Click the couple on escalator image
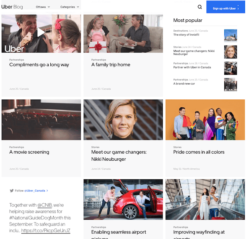The height and width of the screenshot is (239, 249). coord(205,199)
